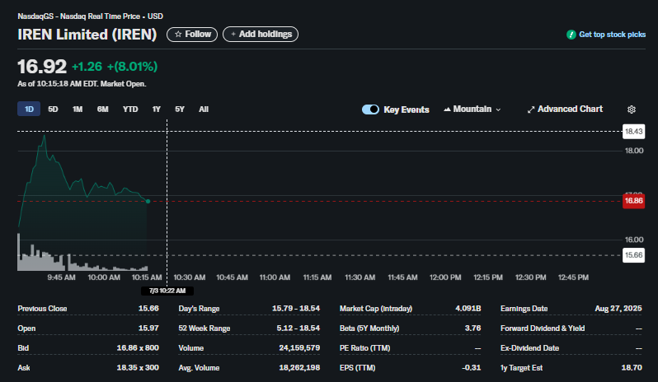Select the All time range
Screen dimensions: 658x382
point(204,109)
